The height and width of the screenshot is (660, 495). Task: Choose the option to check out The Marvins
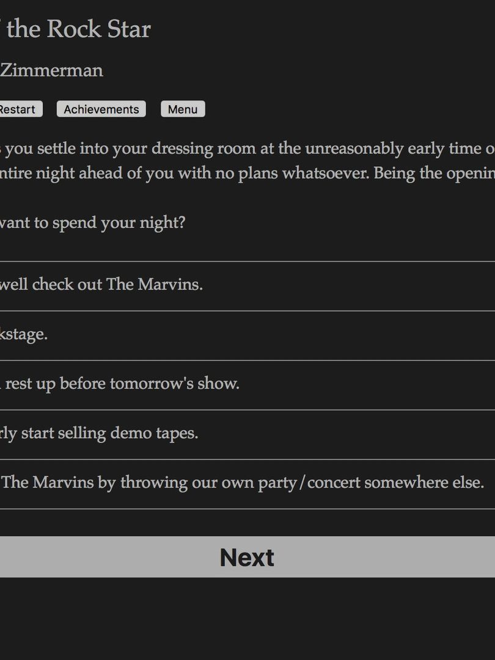(101, 285)
